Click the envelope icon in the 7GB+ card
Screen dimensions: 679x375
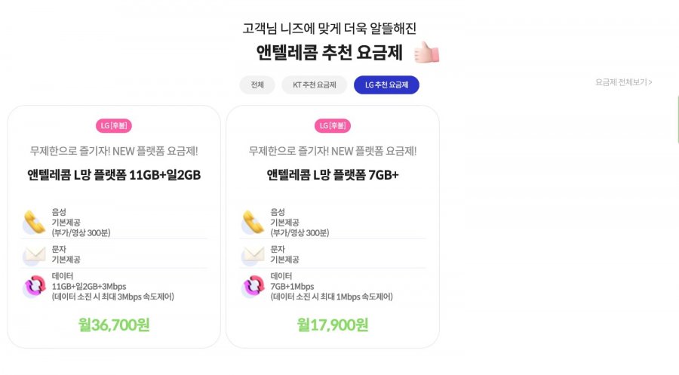(253, 255)
